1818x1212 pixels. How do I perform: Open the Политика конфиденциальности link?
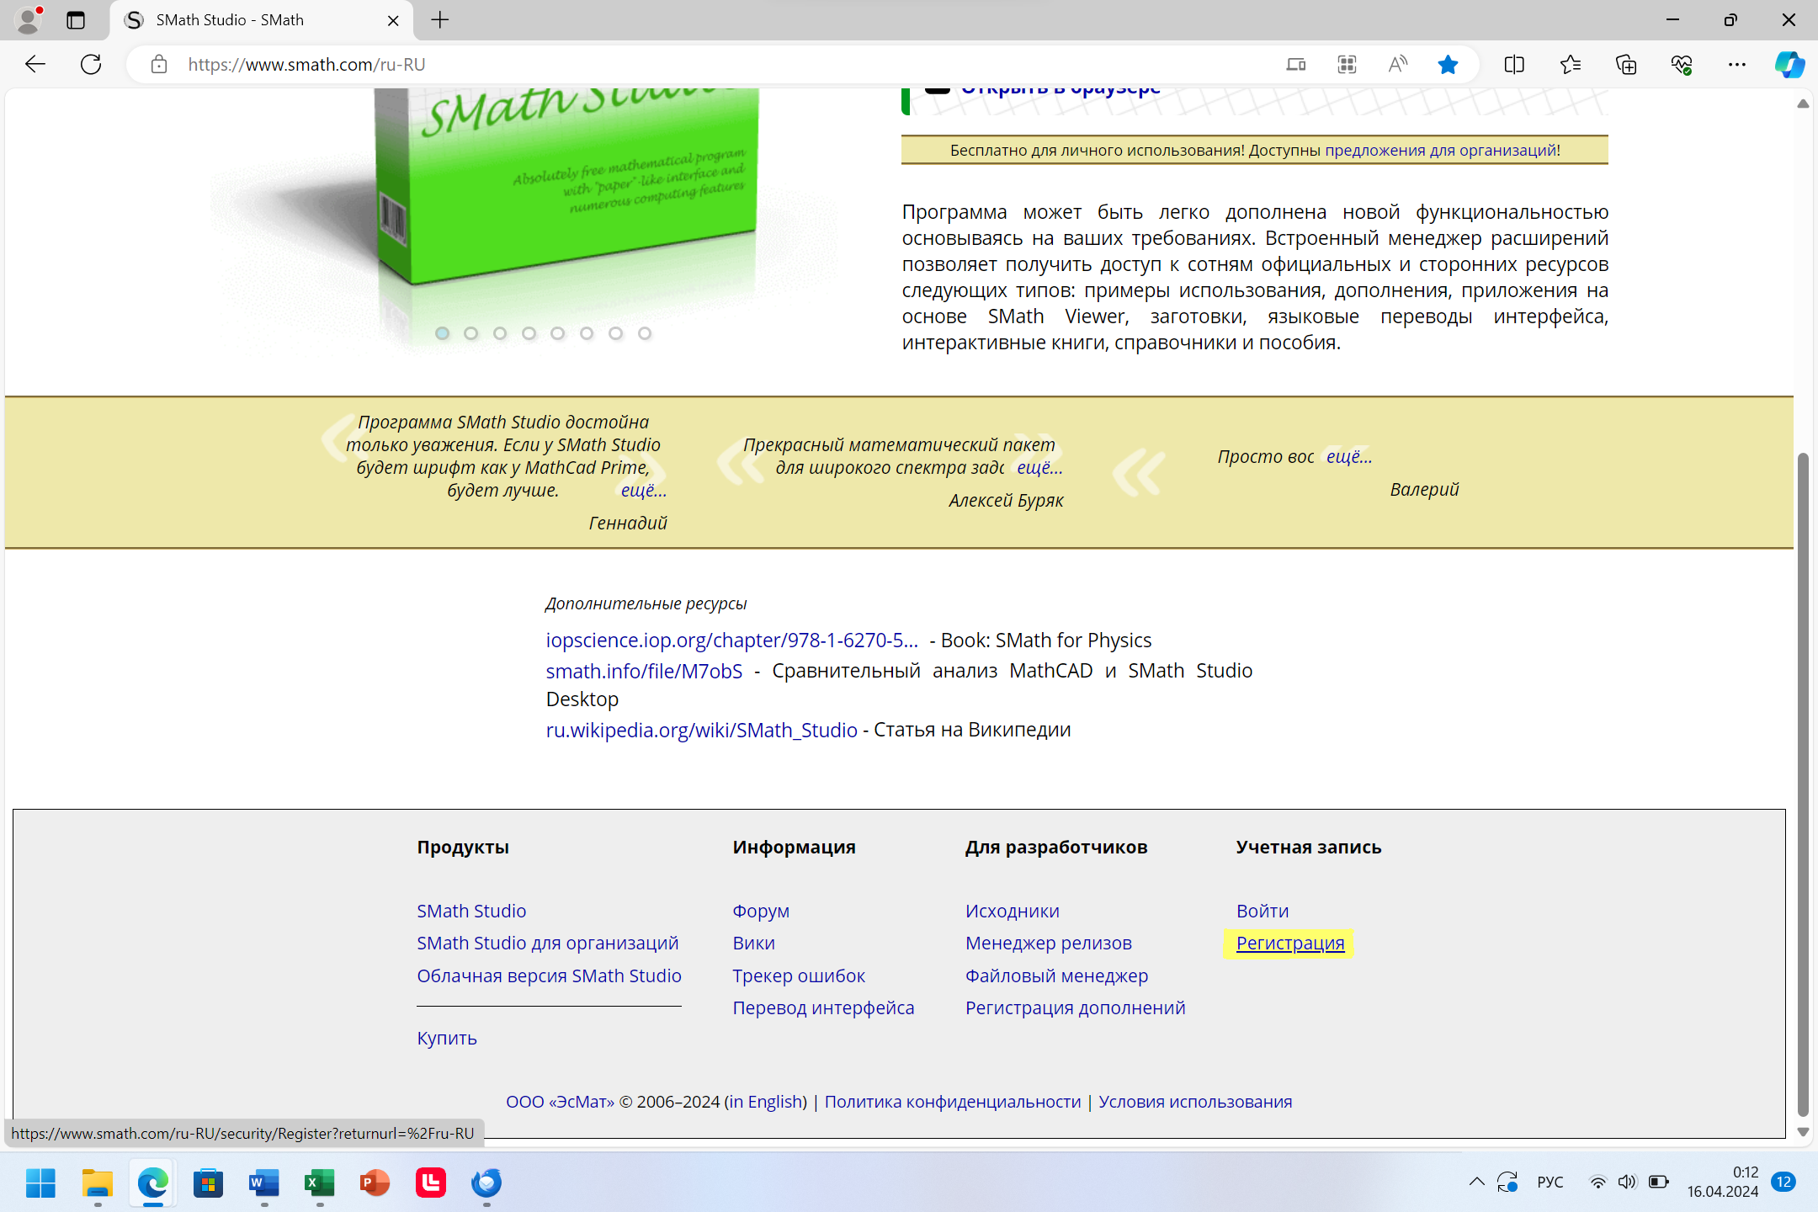(953, 1102)
